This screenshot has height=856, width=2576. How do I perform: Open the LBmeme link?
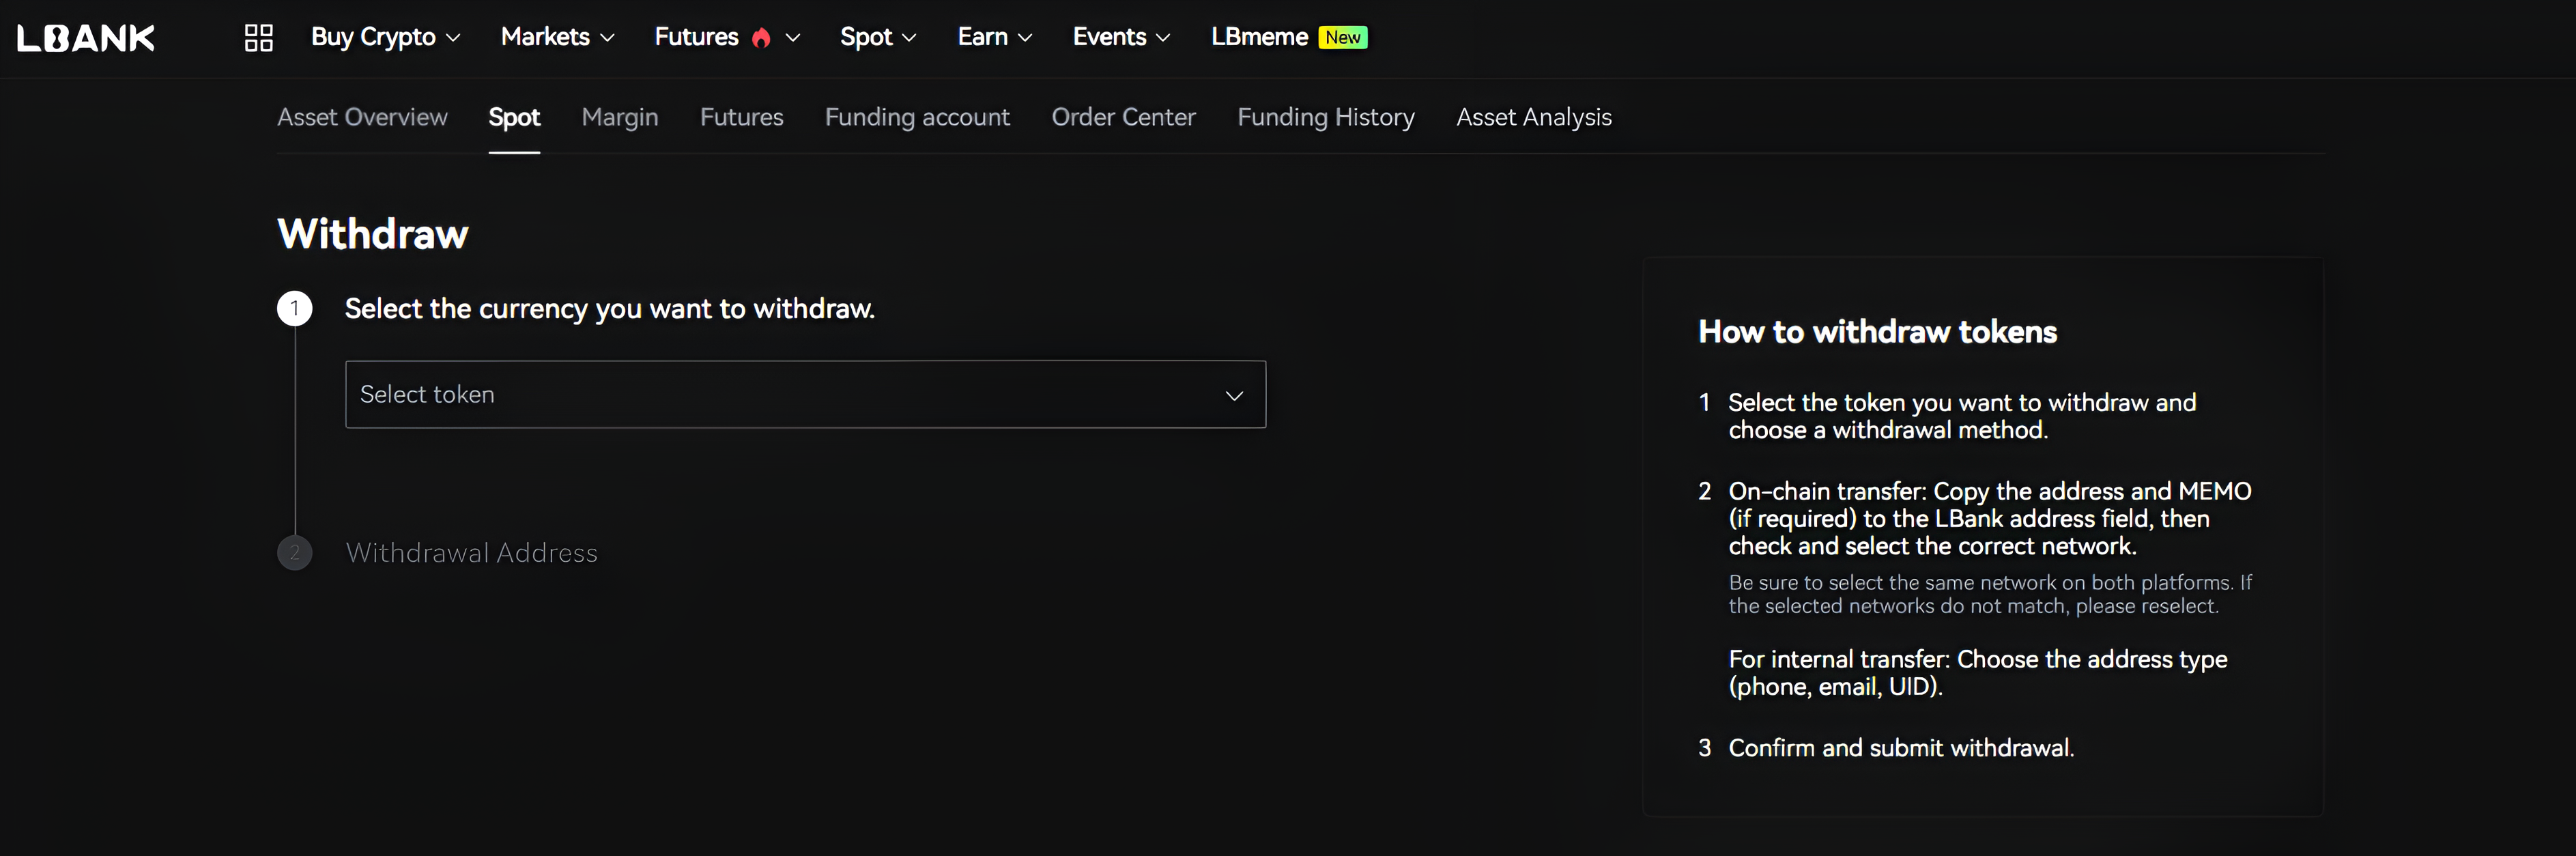tap(1259, 37)
